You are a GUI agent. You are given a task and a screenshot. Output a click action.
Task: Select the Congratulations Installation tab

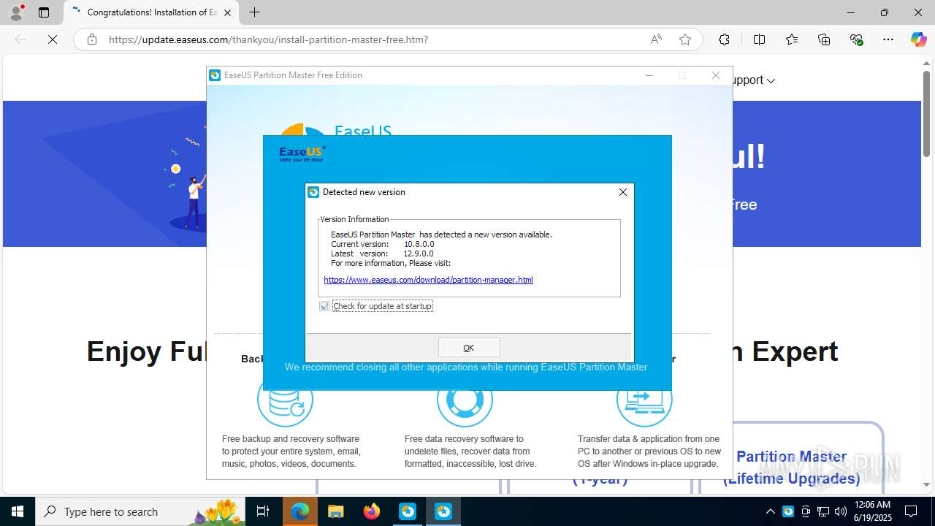[x=151, y=12]
